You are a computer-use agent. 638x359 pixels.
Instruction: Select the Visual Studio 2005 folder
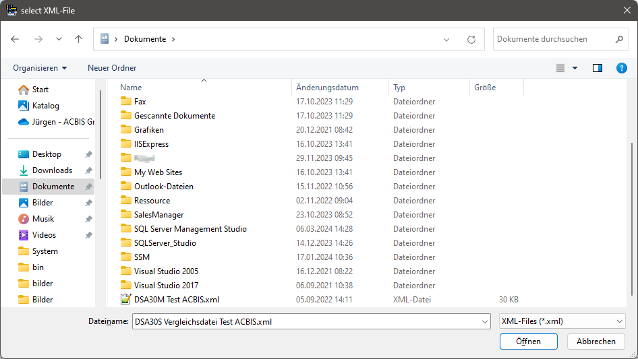click(x=166, y=271)
